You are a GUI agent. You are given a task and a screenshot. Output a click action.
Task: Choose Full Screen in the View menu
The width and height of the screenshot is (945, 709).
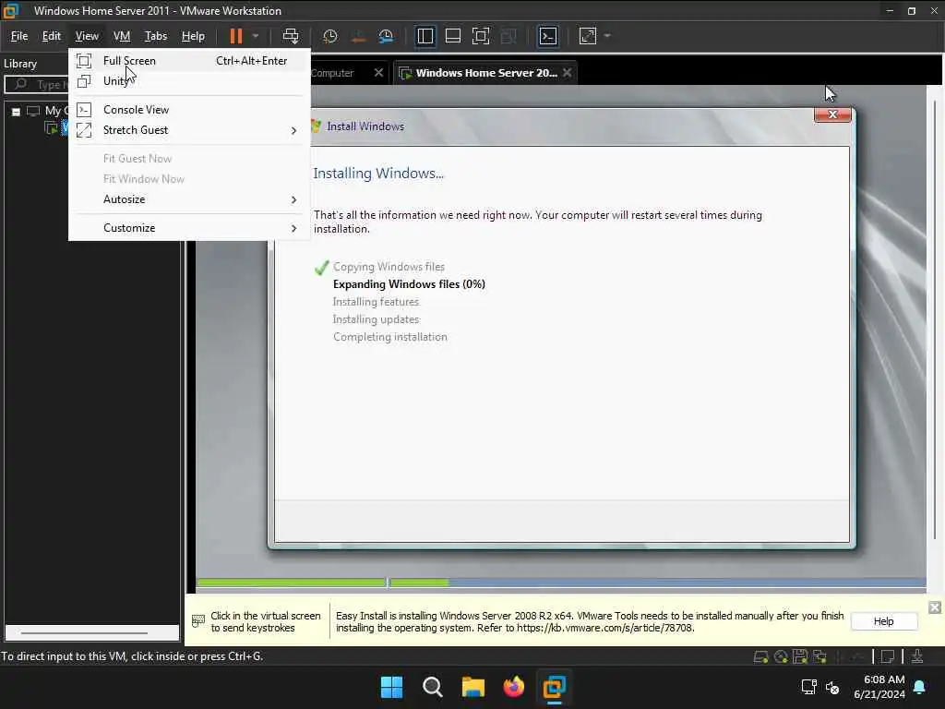(x=189, y=61)
